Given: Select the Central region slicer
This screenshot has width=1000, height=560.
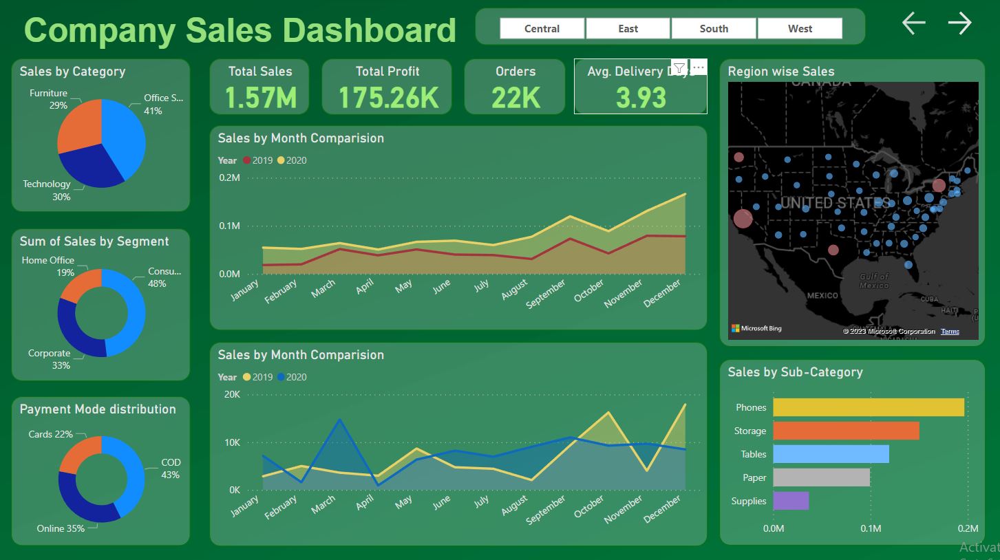Looking at the screenshot, I should click(x=542, y=28).
